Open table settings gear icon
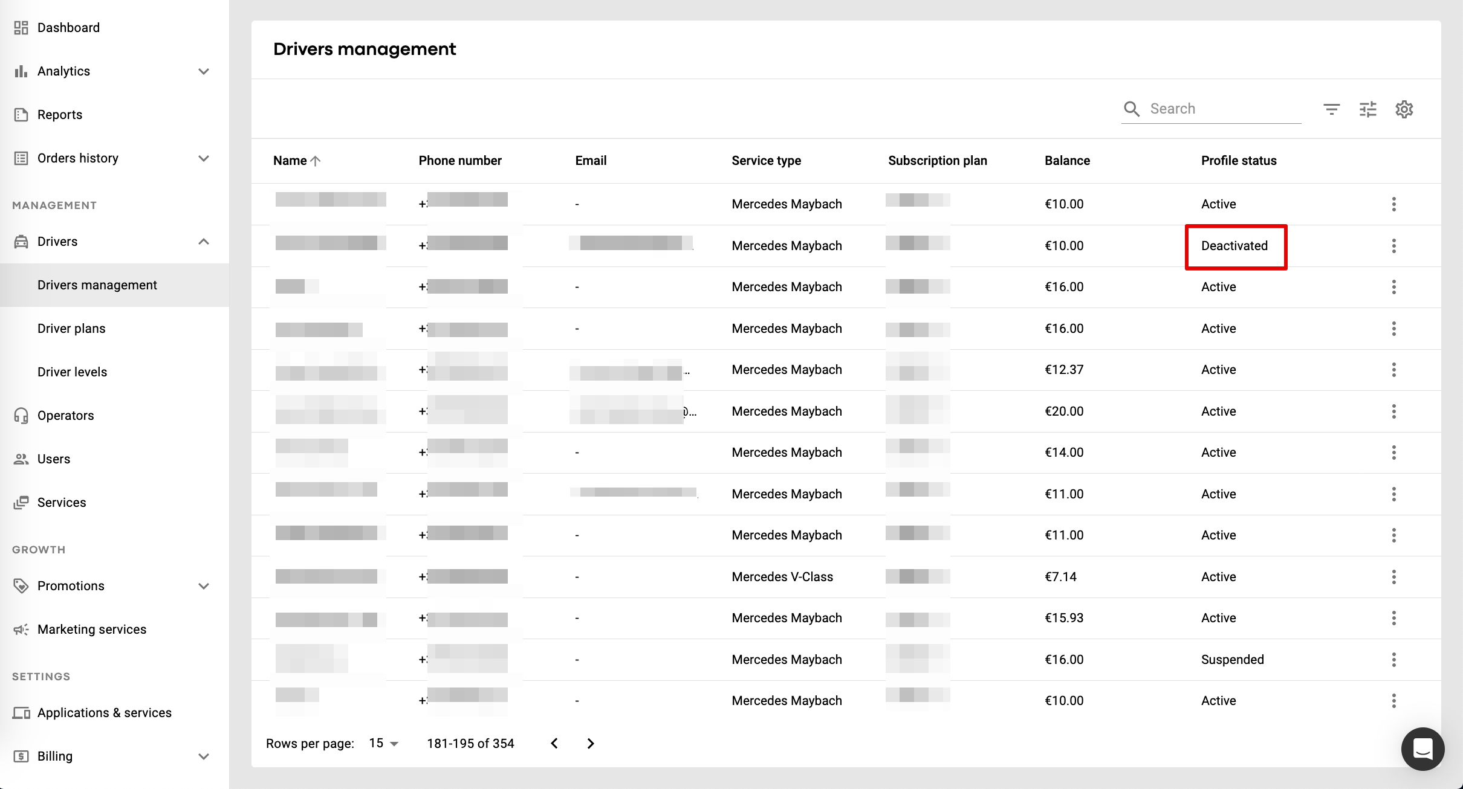1463x789 pixels. coord(1404,109)
